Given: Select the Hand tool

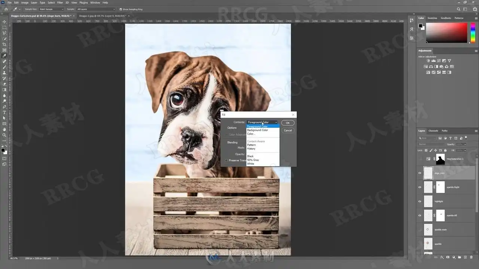Looking at the screenshot, I should point(4,129).
